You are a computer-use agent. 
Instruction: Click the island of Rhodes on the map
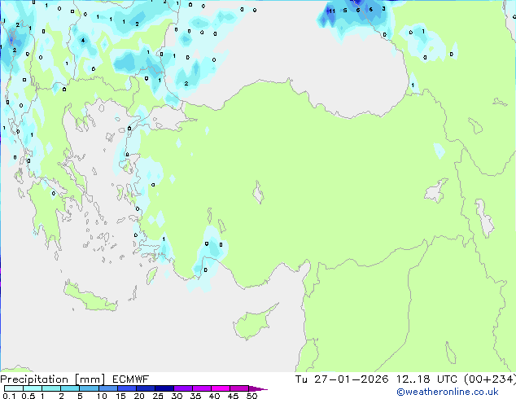[x=151, y=275]
